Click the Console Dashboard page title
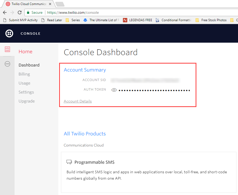Image resolution: width=238 pixels, height=195 pixels. click(101, 52)
